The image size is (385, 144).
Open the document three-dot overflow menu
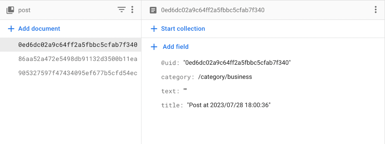[x=375, y=10]
